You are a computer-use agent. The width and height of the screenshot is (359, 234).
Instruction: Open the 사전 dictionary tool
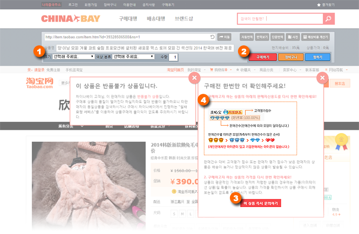pos(293,37)
